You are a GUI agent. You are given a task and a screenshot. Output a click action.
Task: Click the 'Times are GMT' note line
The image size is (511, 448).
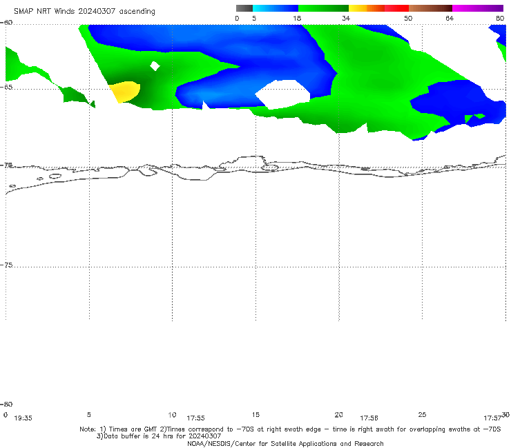[x=290, y=429]
